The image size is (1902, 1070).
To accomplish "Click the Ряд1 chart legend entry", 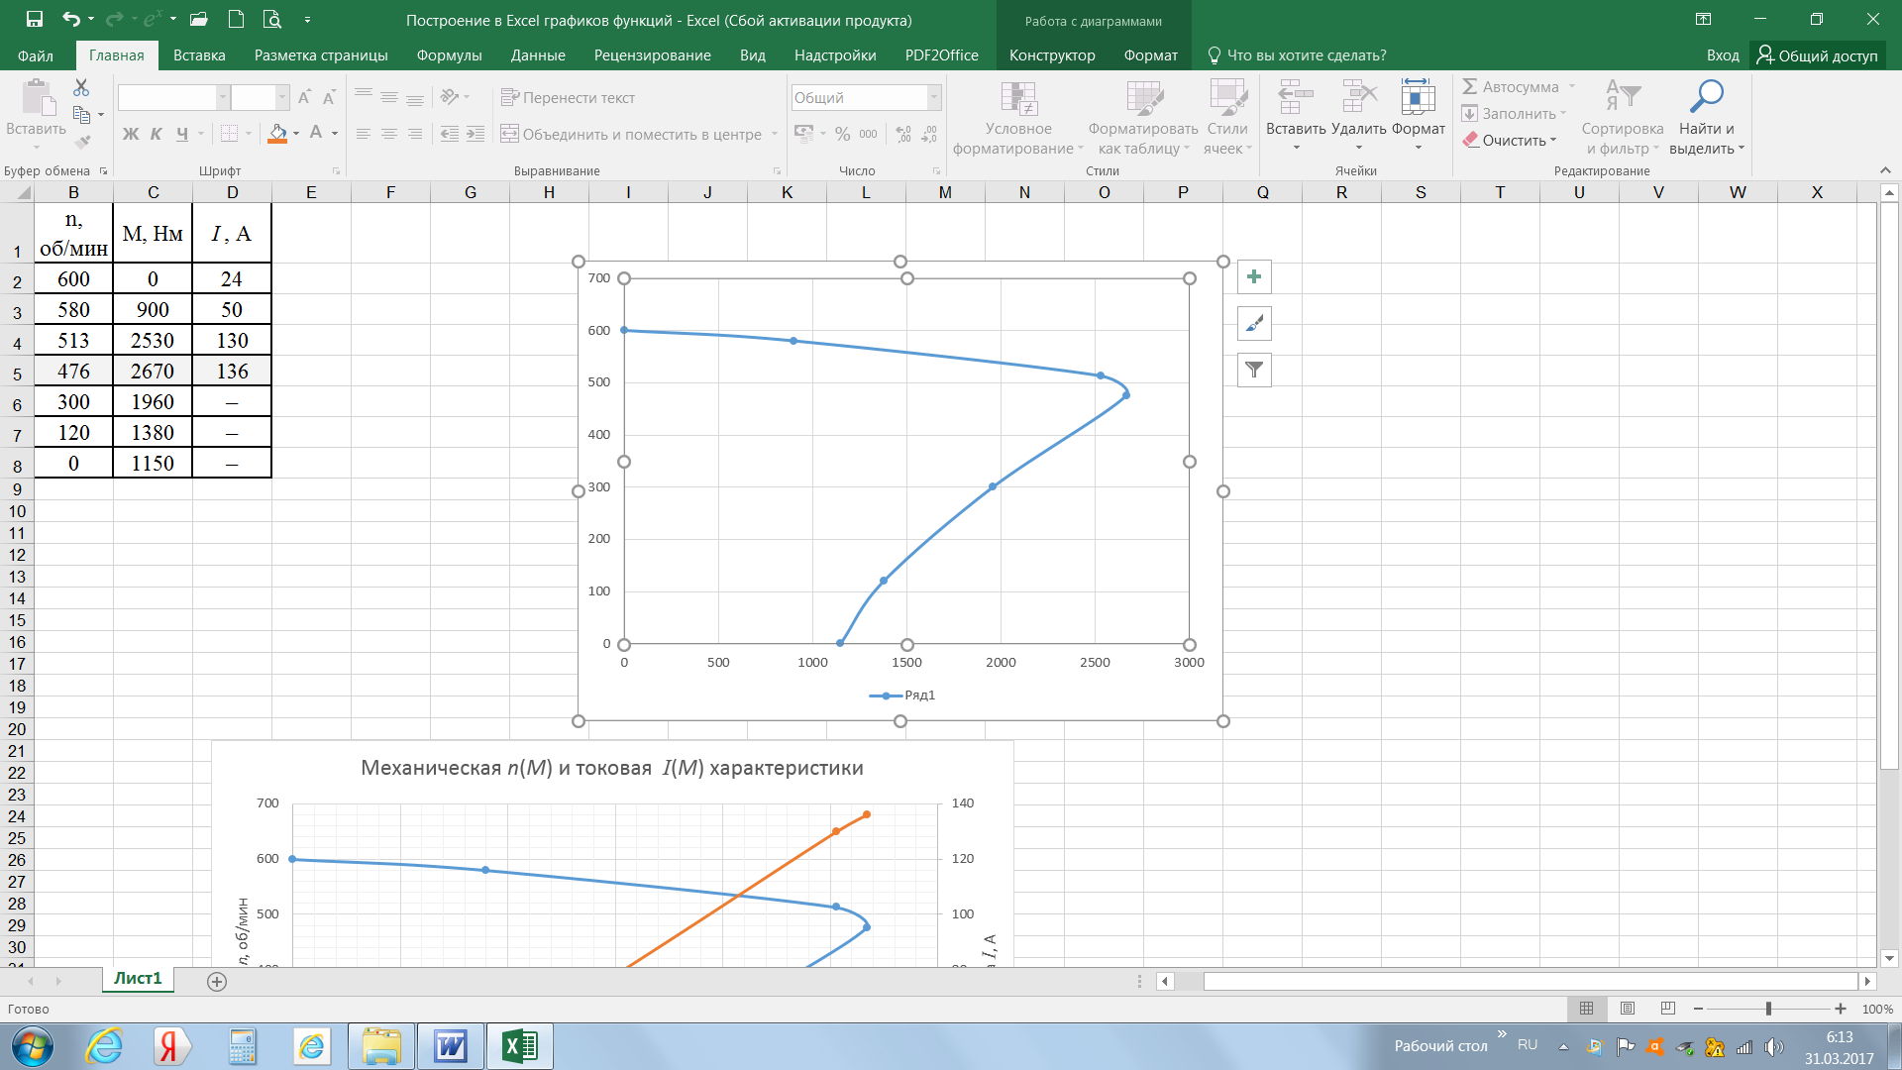I will pyautogui.click(x=902, y=695).
